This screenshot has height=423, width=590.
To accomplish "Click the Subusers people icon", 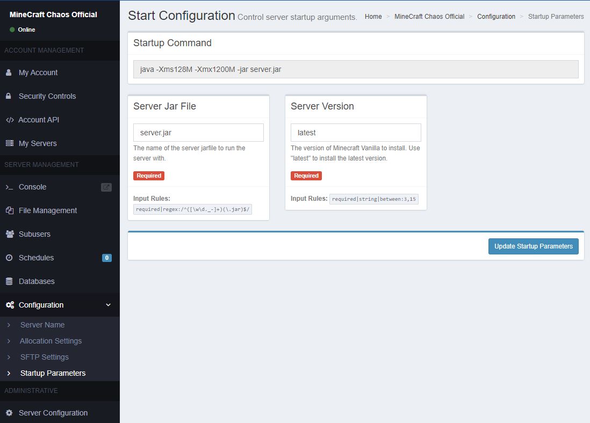I will pos(9,234).
